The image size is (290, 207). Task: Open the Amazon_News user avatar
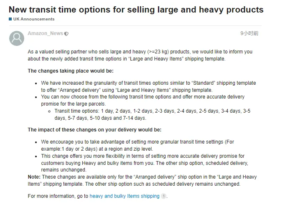(x=17, y=38)
